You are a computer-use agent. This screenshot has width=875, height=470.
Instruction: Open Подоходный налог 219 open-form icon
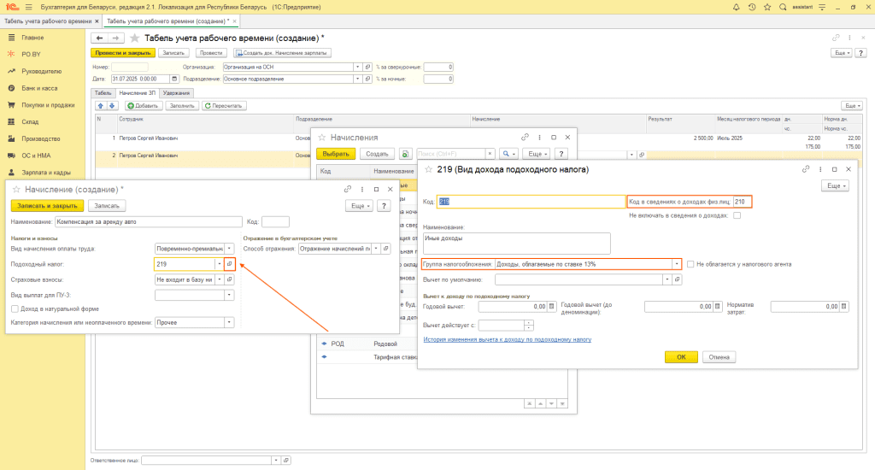click(x=229, y=264)
